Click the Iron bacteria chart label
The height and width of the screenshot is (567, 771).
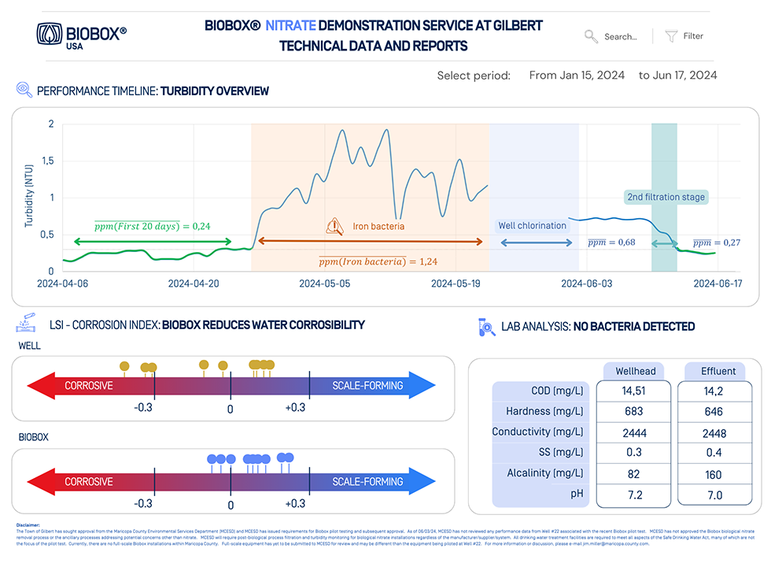point(378,227)
